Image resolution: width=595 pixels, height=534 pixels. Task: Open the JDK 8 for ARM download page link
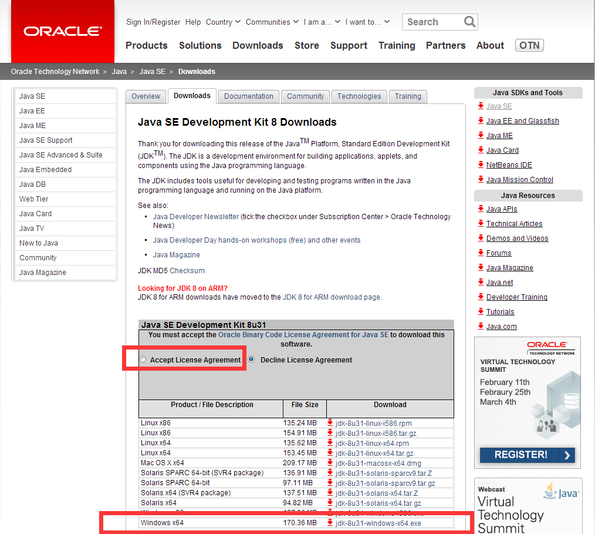332,297
